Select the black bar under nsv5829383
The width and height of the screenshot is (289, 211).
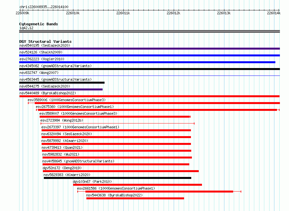pyautogui.click(x=118, y=178)
